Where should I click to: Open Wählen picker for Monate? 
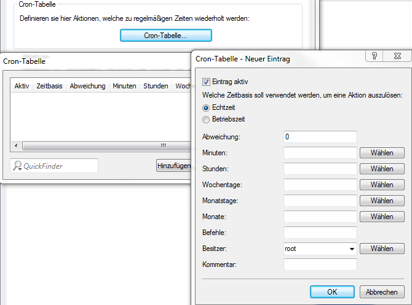382,217
